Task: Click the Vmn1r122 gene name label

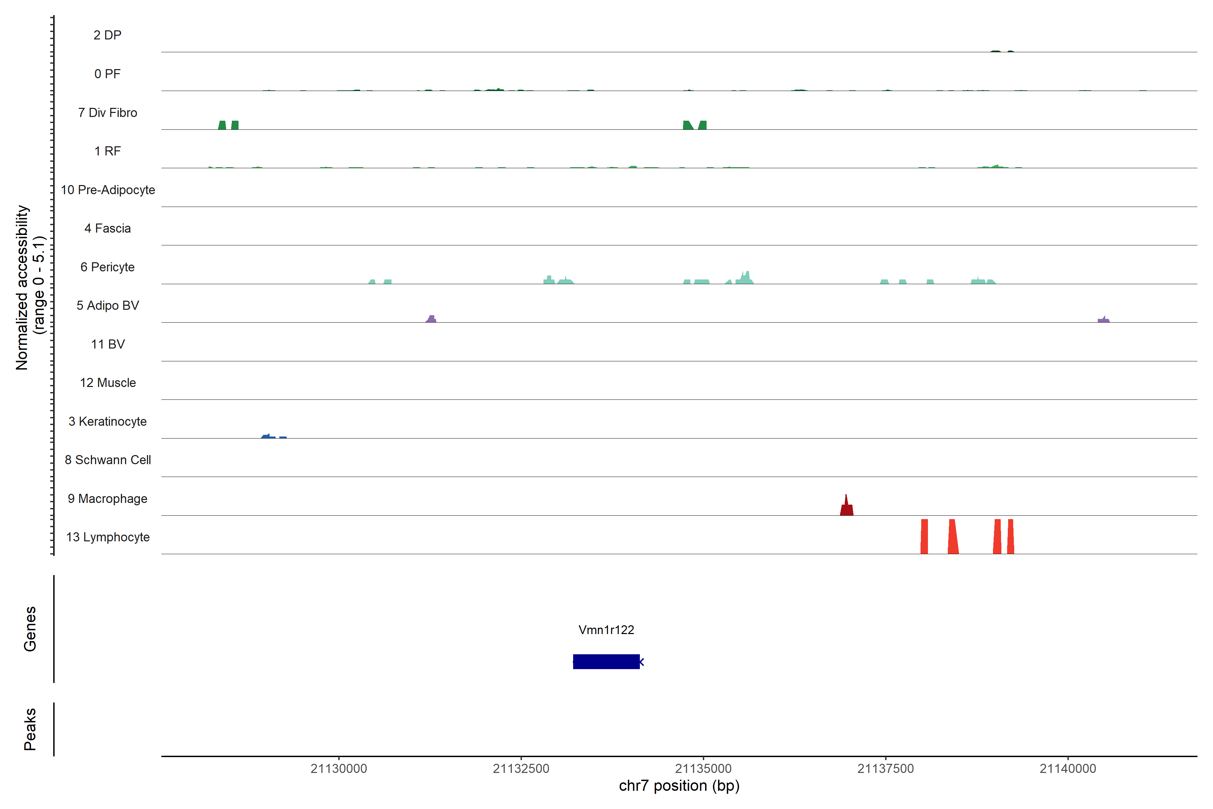Action: pyautogui.click(x=606, y=630)
